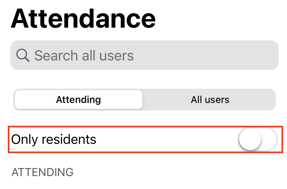
Task: Click the lens icon beside Search all users
Action: 23,55
